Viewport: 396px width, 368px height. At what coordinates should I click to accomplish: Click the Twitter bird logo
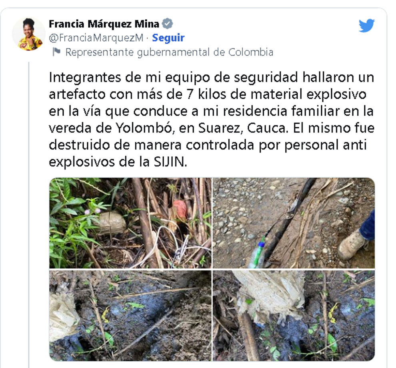pos(366,25)
